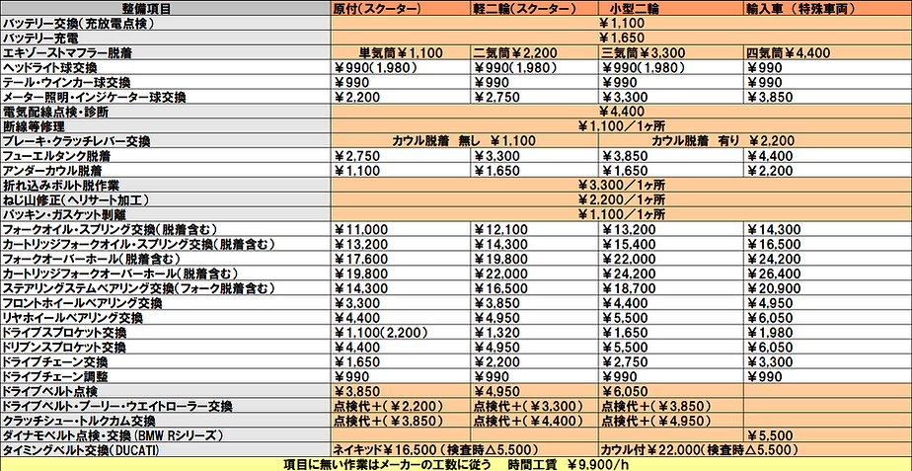Select the ドリブンスプロケット交換 row label
This screenshot has height=471, width=912.
[165, 347]
